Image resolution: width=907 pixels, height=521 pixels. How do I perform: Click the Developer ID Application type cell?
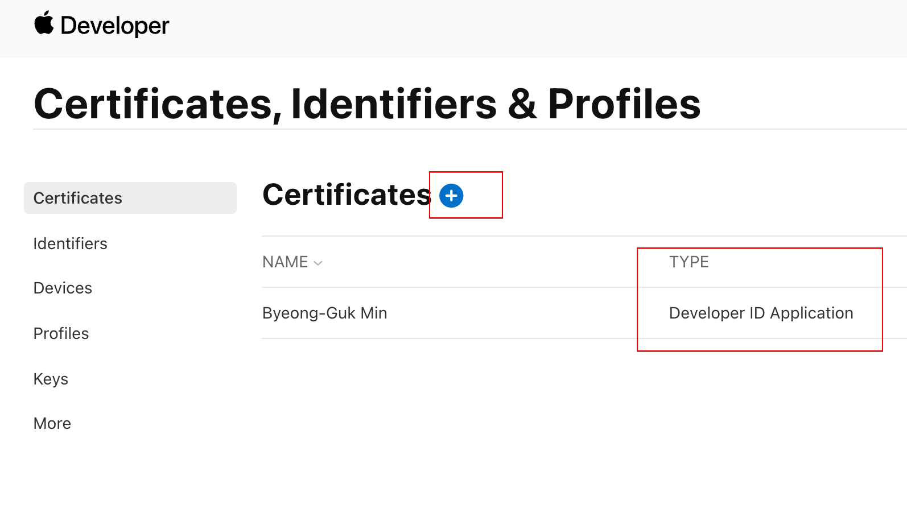(761, 313)
